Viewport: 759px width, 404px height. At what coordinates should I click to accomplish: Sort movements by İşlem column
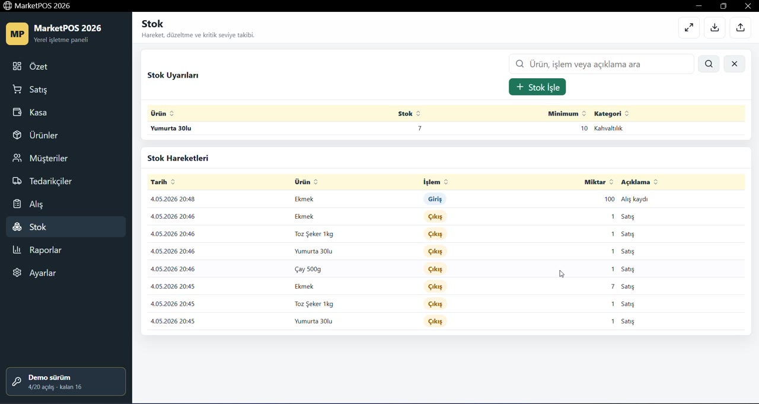(436, 182)
